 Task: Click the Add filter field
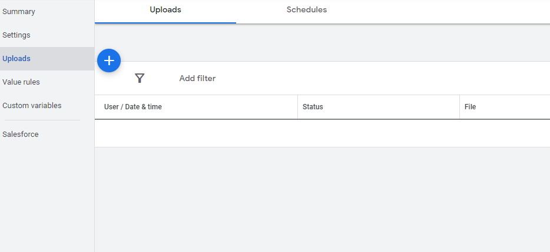click(x=198, y=78)
